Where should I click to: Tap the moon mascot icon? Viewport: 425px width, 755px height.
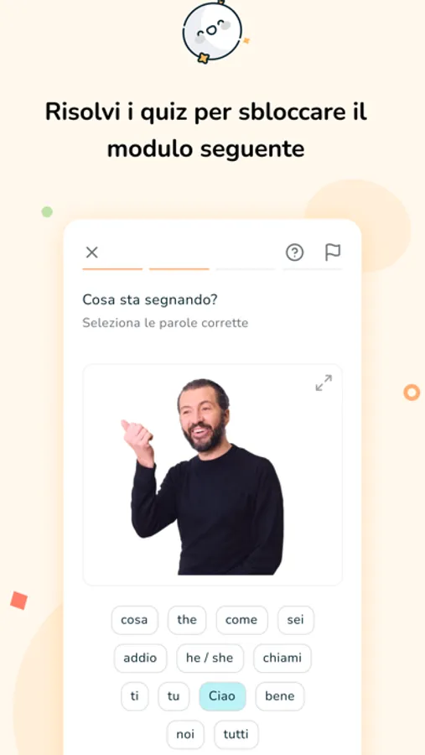click(x=212, y=31)
